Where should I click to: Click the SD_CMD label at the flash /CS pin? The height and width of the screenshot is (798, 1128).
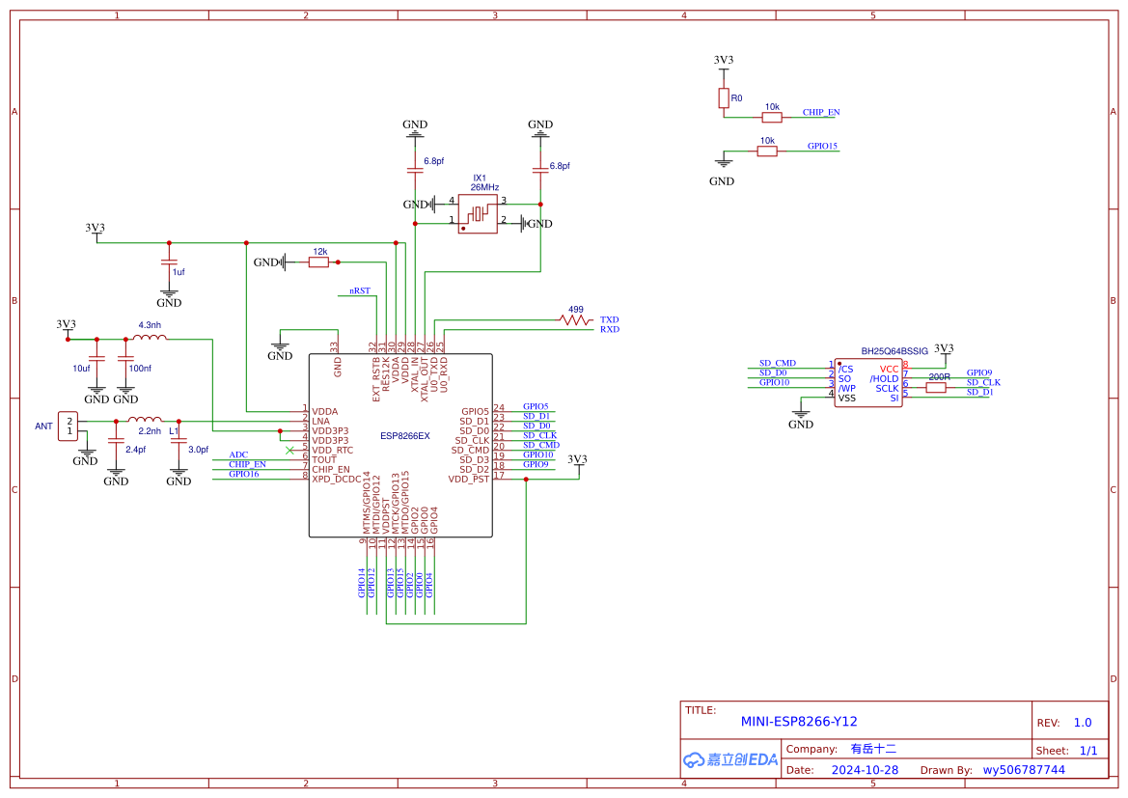pyautogui.click(x=778, y=364)
